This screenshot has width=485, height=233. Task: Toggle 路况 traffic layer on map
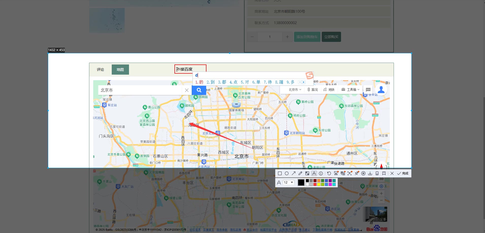[x=313, y=90]
